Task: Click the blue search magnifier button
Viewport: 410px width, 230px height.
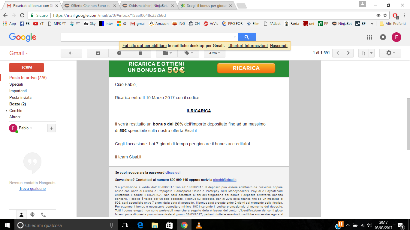Action: (247, 37)
